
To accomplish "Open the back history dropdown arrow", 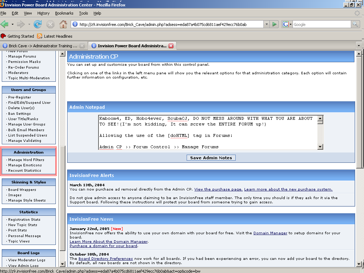I will (12, 24).
